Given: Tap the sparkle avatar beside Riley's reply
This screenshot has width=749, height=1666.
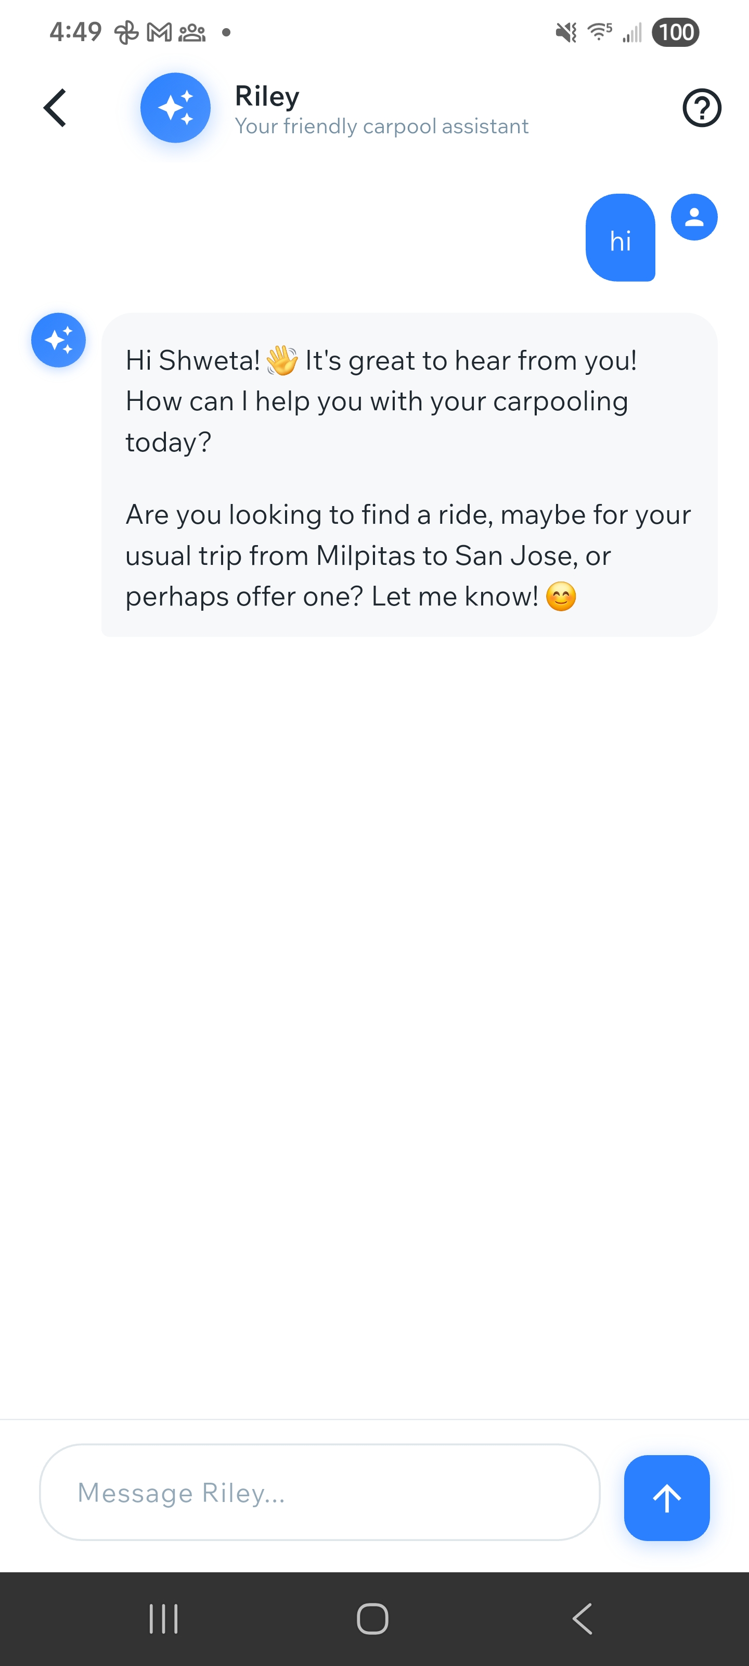Looking at the screenshot, I should click(x=59, y=340).
